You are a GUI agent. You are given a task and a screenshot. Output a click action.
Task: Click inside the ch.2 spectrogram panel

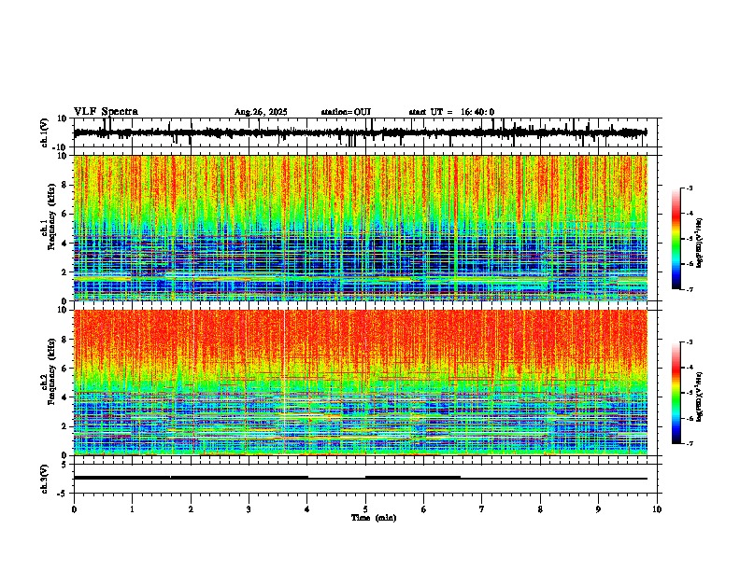(x=367, y=383)
